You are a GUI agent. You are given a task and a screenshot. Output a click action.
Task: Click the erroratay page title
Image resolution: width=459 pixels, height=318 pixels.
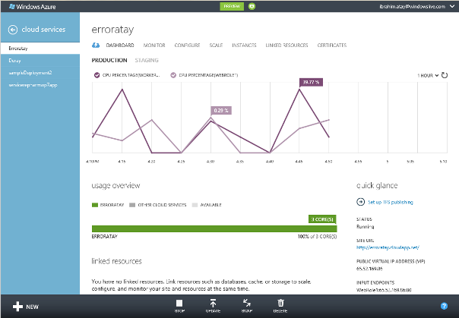pos(112,30)
